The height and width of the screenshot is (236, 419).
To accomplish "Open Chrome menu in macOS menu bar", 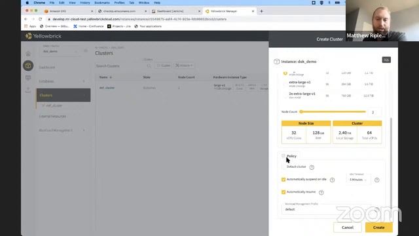I will 39,3.
